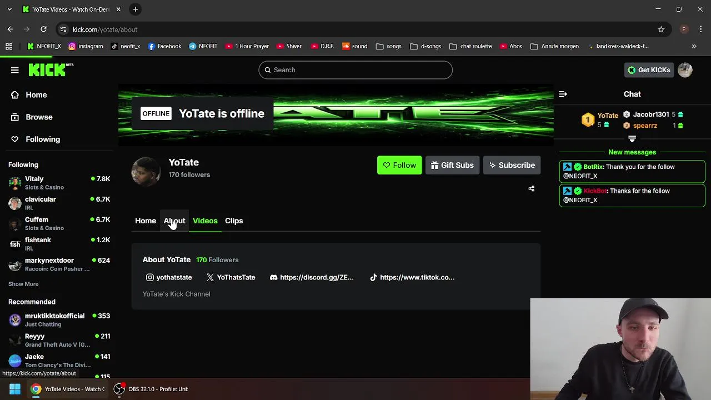Click KickBot username in chat
Screen dimensions: 711x400
tap(595, 191)
